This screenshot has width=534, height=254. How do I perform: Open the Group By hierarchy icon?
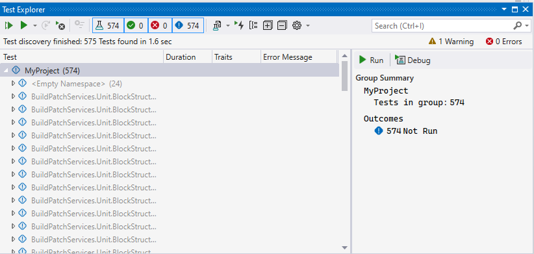click(x=253, y=25)
